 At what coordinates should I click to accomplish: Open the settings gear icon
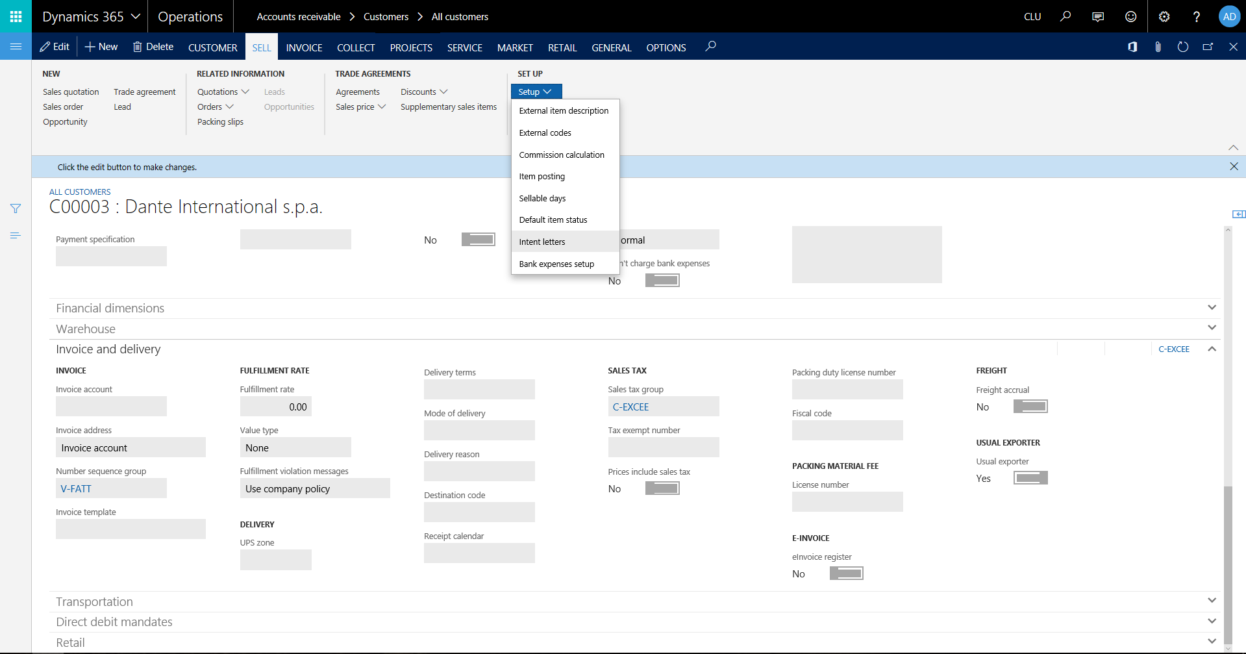1164,16
